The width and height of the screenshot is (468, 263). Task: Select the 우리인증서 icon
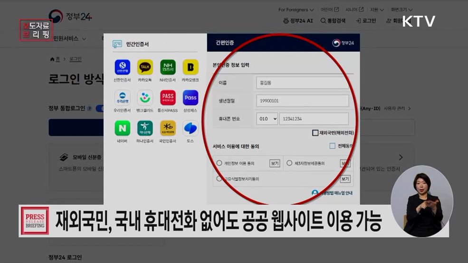[x=123, y=97]
